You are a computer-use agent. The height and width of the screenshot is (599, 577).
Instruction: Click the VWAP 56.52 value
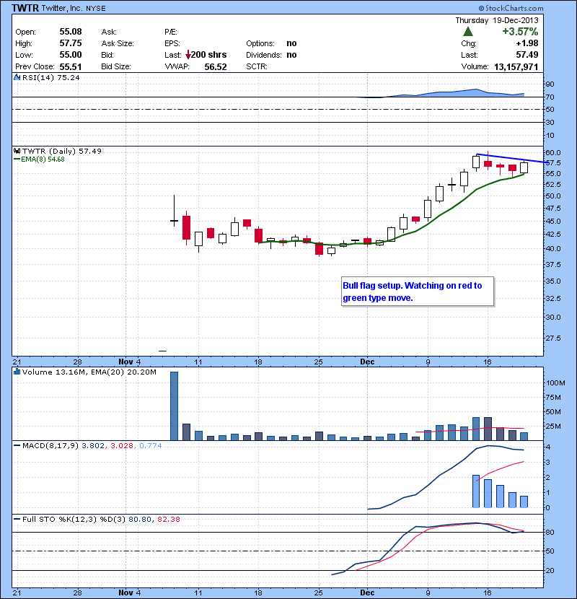click(216, 67)
